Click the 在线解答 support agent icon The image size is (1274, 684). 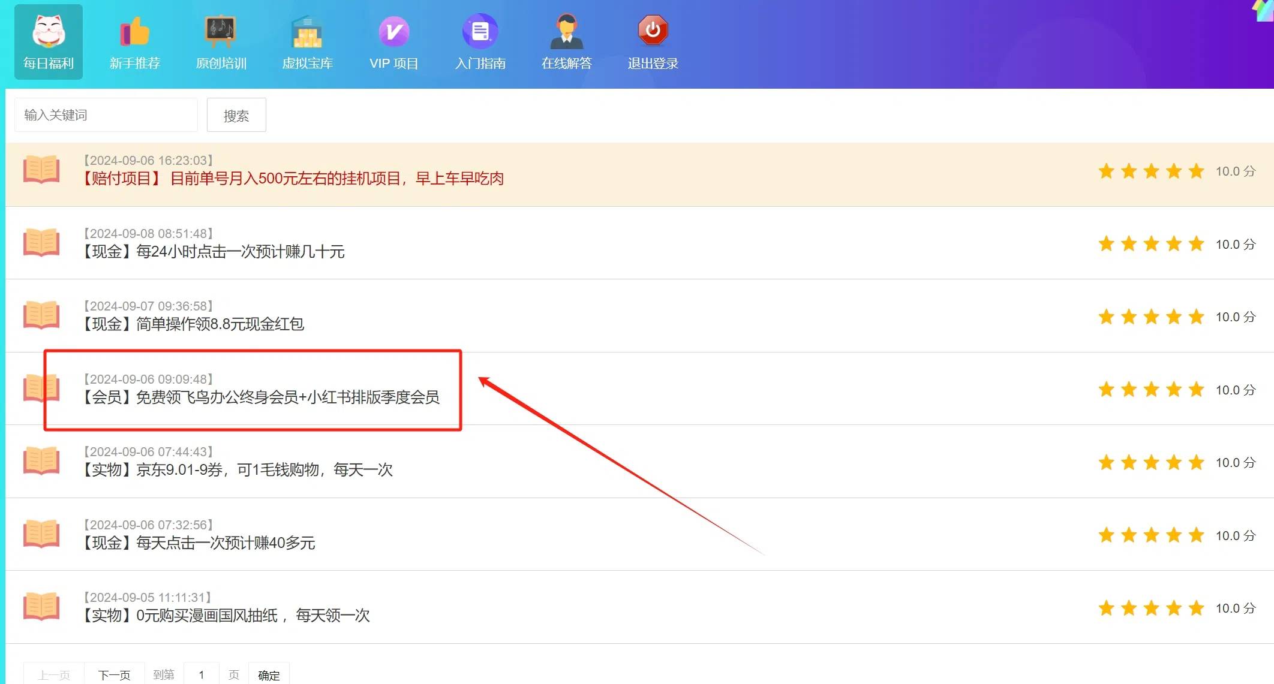[x=567, y=31]
